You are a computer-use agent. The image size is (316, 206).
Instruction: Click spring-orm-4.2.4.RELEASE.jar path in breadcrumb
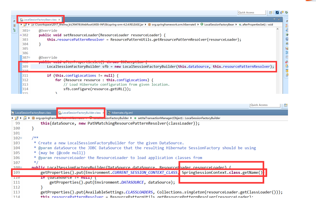point(89,25)
